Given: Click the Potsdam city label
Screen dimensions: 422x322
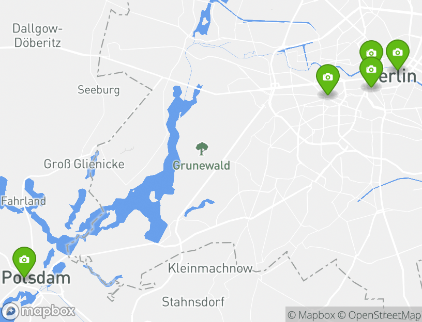Looking at the screenshot, I should click(36, 278).
